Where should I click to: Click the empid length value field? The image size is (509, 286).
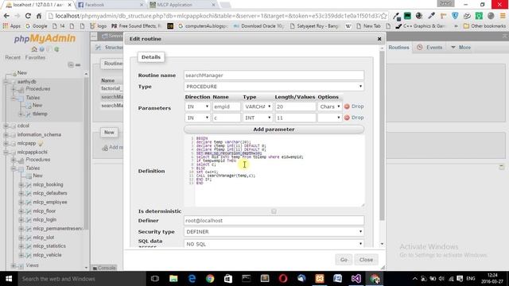295,106
